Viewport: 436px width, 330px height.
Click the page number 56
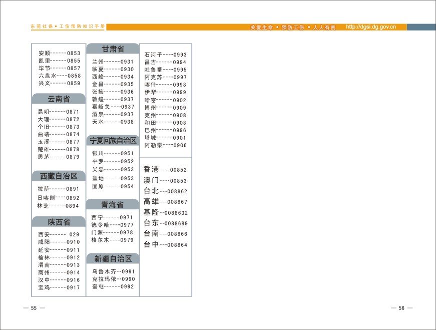pos(401,308)
